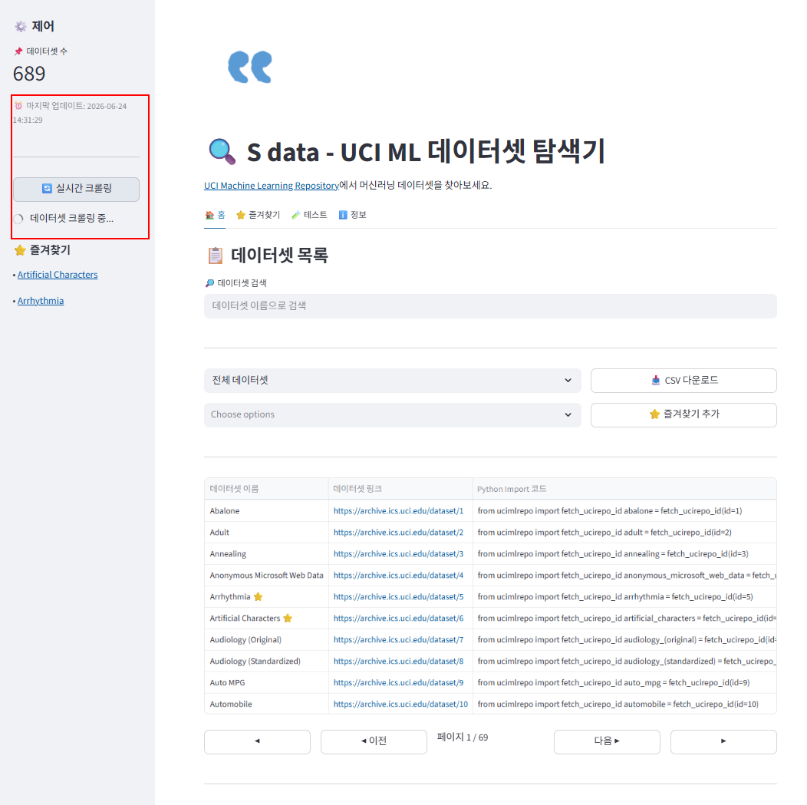Open the Arrhythmia favorite link in sidebar
The height and width of the screenshot is (805, 807).
[x=41, y=301]
